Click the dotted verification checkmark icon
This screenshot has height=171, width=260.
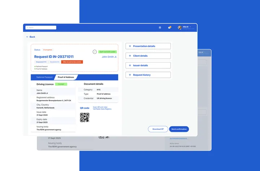95,52
